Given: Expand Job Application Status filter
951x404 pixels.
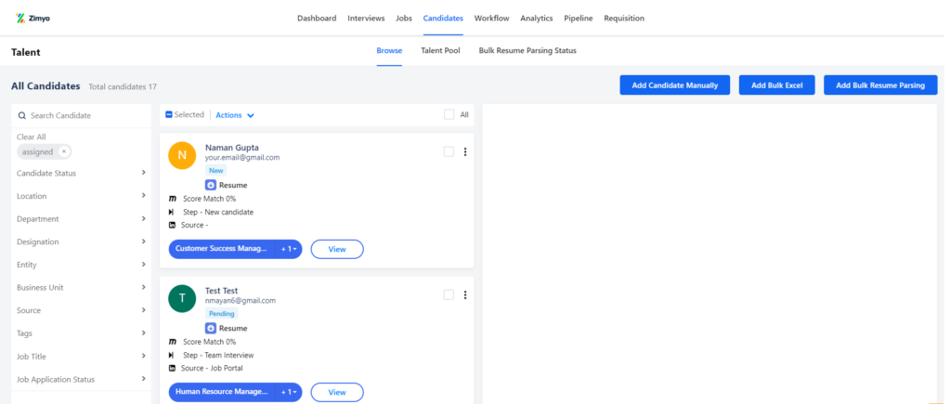Looking at the screenshot, I should tap(82, 379).
